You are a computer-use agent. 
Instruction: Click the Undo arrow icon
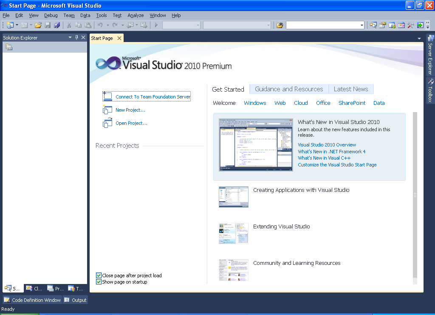[100, 25]
